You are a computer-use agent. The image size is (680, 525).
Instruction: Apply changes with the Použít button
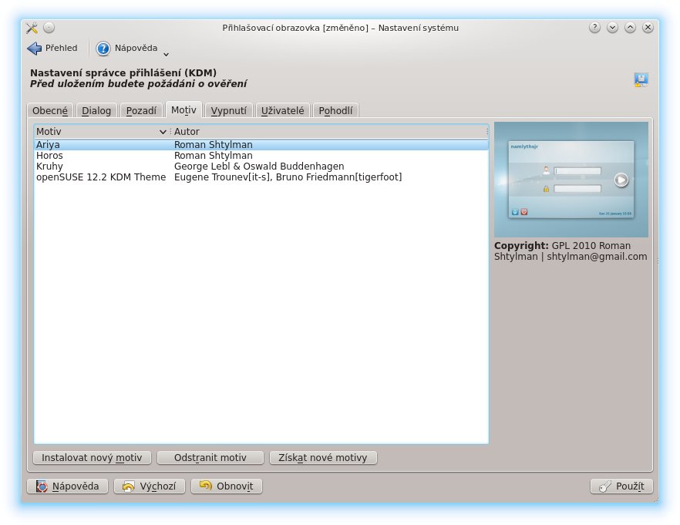click(x=621, y=486)
